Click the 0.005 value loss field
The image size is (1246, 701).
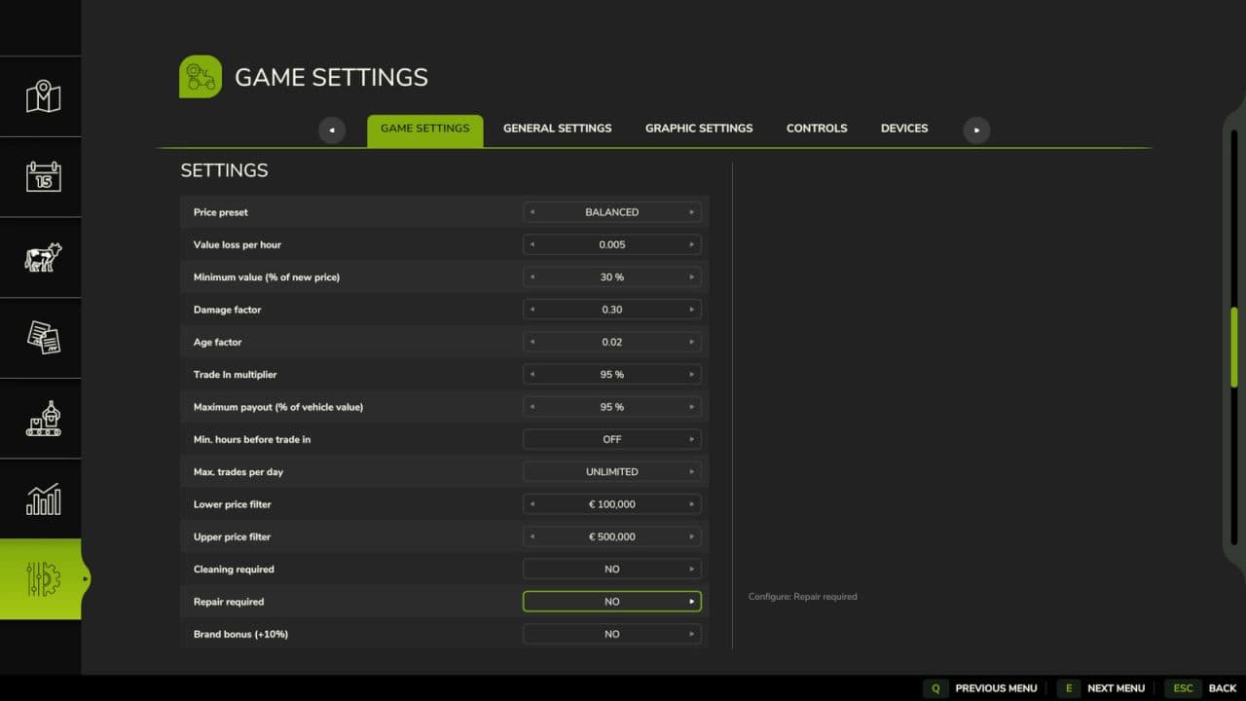(611, 244)
